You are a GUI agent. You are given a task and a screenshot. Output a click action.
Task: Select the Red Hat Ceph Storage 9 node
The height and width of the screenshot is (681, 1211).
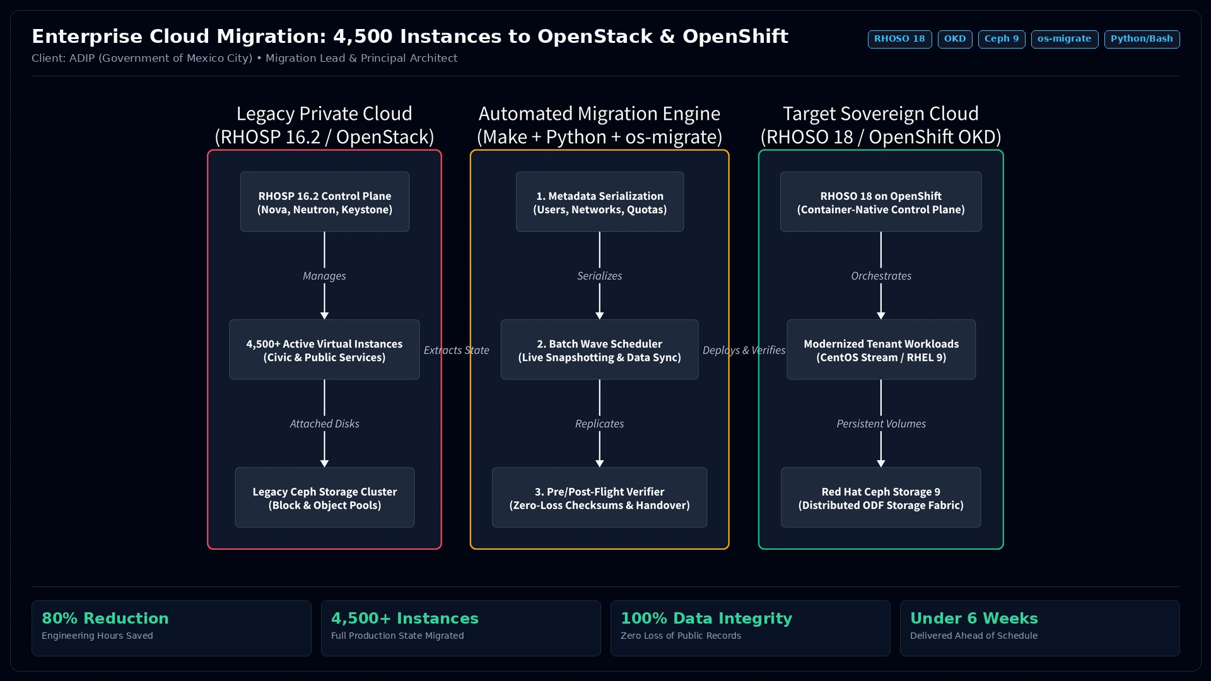pos(880,498)
